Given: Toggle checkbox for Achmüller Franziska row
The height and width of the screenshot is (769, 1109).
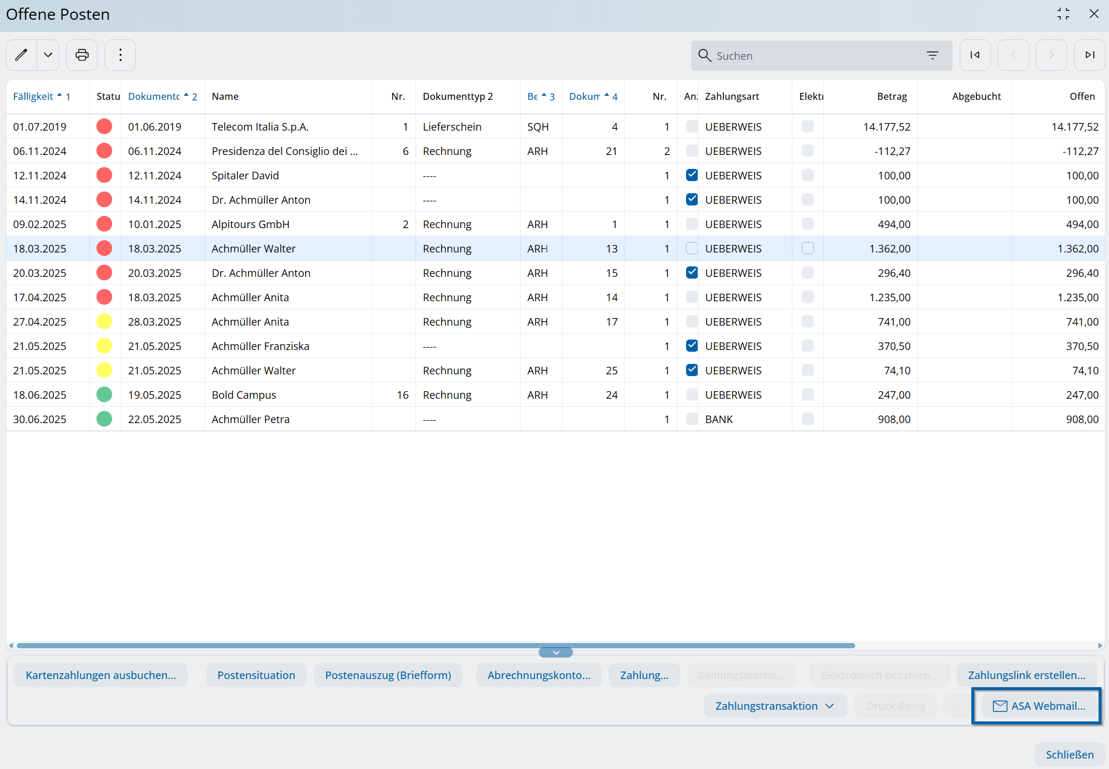Looking at the screenshot, I should tap(691, 346).
